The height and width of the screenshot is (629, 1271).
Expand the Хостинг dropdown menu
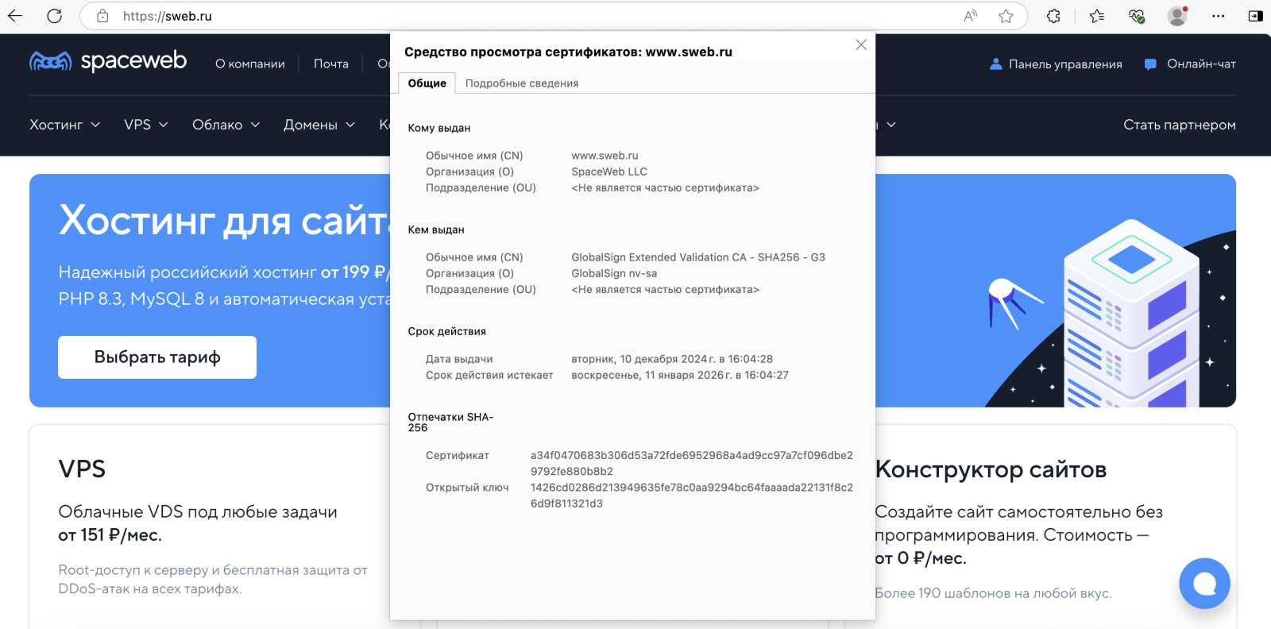(64, 125)
